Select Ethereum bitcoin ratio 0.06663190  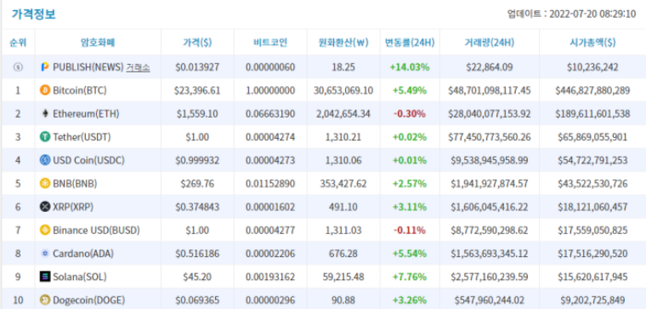click(x=270, y=114)
